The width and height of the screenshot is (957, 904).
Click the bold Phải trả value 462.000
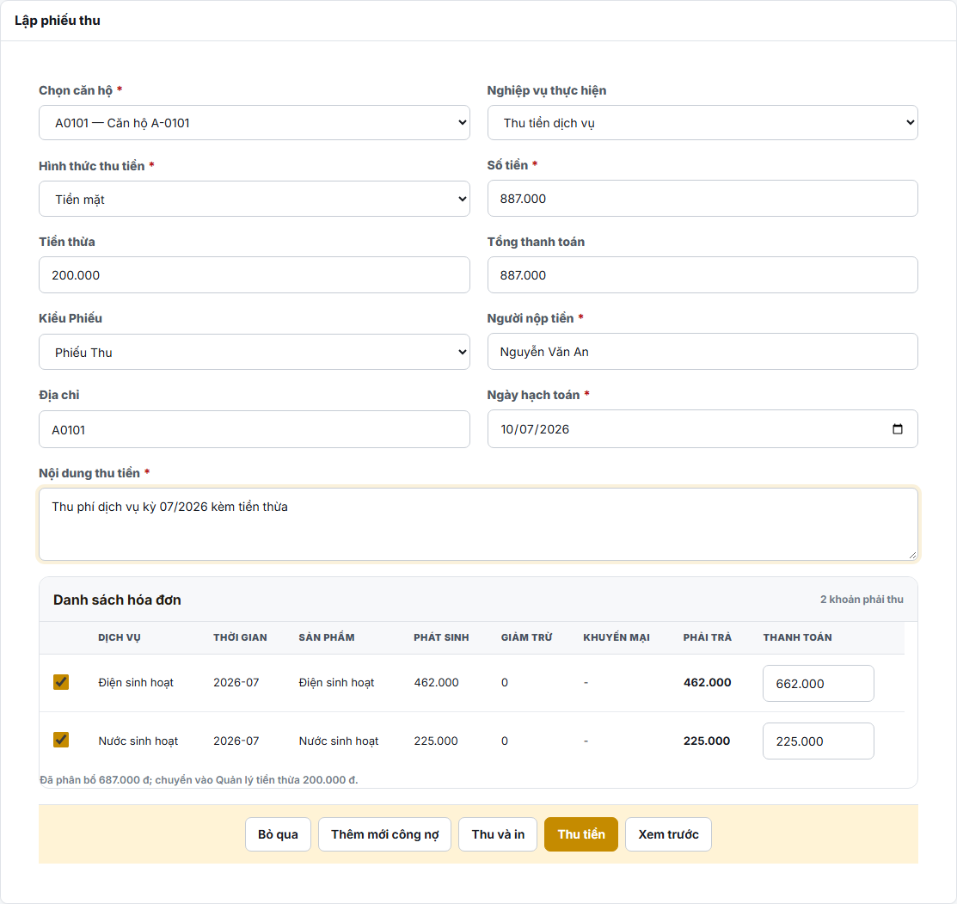tap(707, 682)
